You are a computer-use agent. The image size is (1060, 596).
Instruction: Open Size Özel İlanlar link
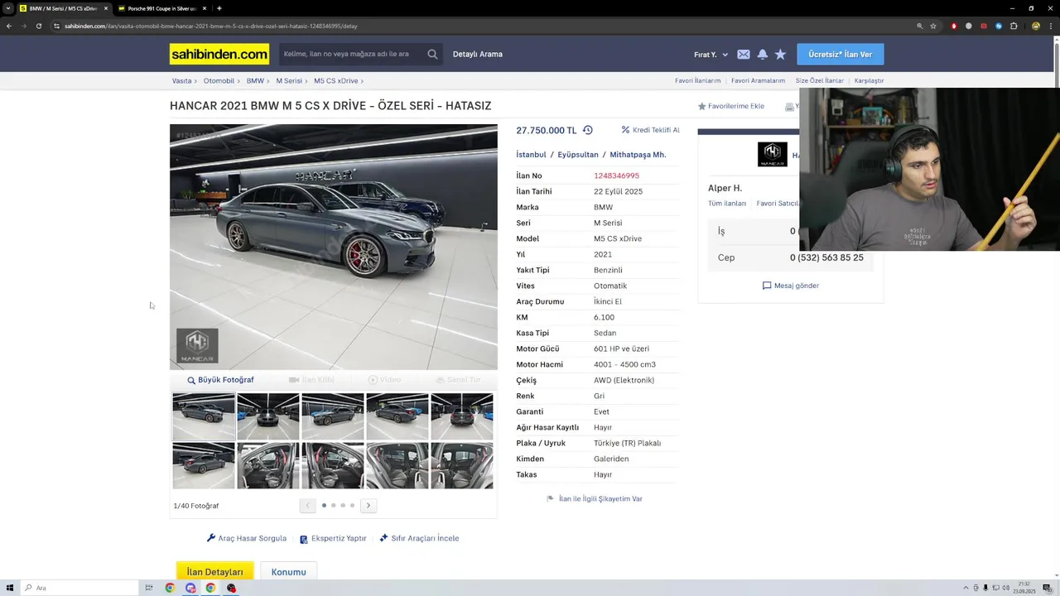819,81
